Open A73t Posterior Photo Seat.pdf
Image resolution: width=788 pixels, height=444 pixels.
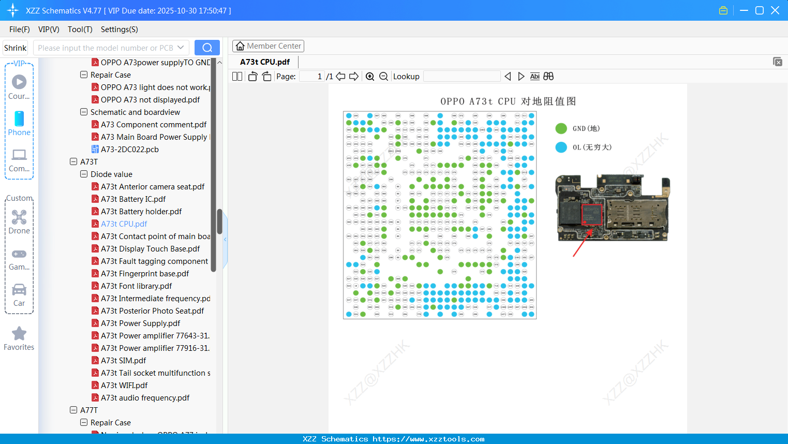153,310
